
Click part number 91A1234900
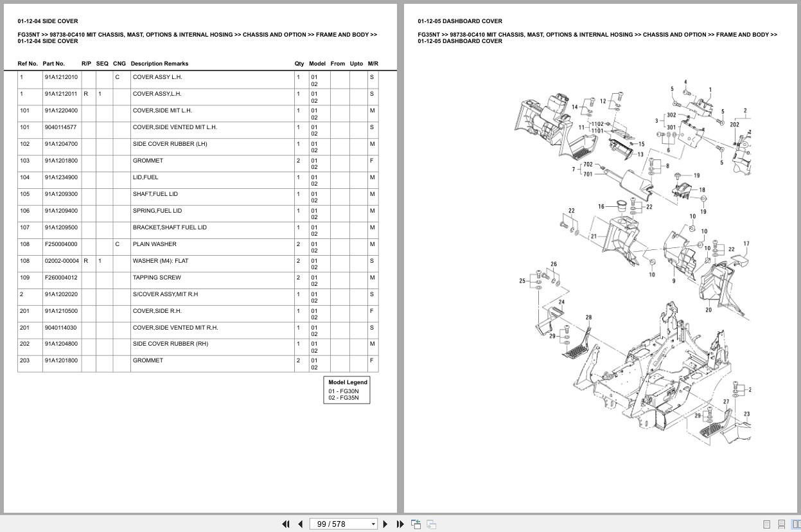point(61,177)
